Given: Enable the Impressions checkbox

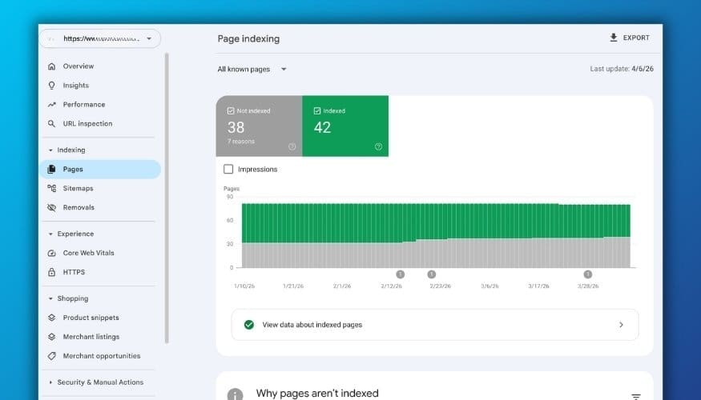Looking at the screenshot, I should point(228,169).
